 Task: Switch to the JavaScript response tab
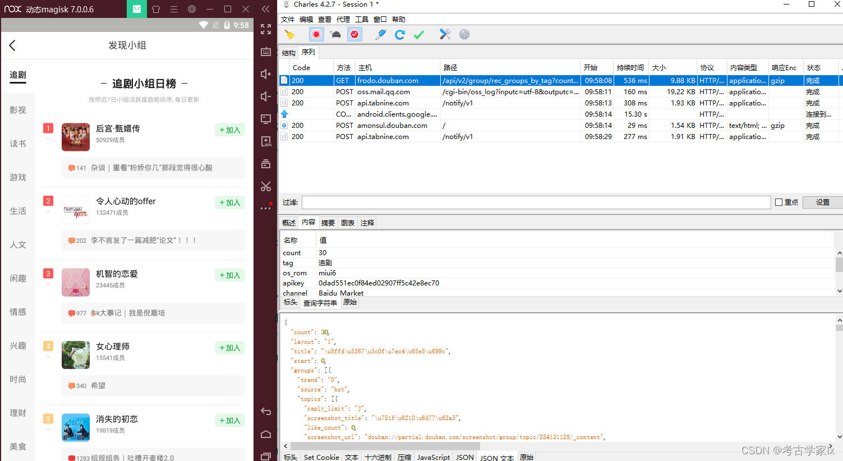(433, 457)
